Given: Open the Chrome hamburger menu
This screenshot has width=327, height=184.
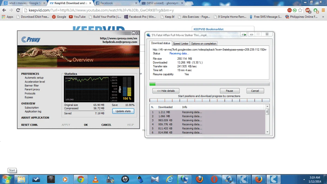Looking at the screenshot, I should (323, 10).
